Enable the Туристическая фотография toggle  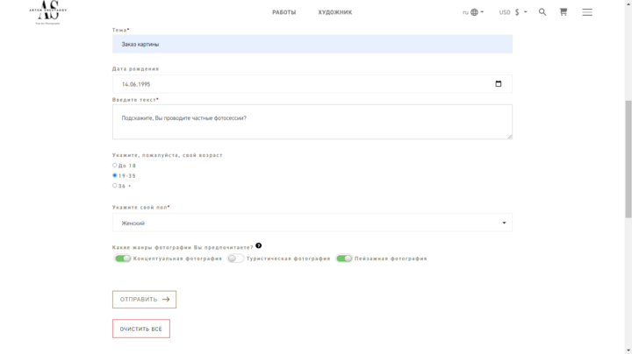click(x=235, y=258)
